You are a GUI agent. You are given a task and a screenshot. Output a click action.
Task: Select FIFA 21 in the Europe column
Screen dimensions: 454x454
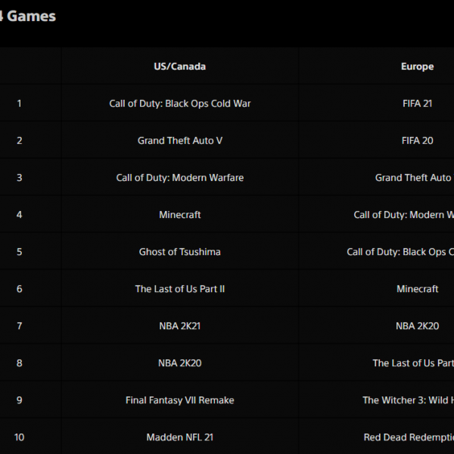[x=417, y=104]
